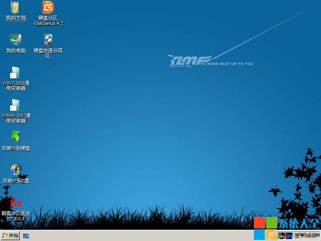Select the Windows logo 安装XP到C盘 icon
This screenshot has height=241, width=321.
coord(15,169)
